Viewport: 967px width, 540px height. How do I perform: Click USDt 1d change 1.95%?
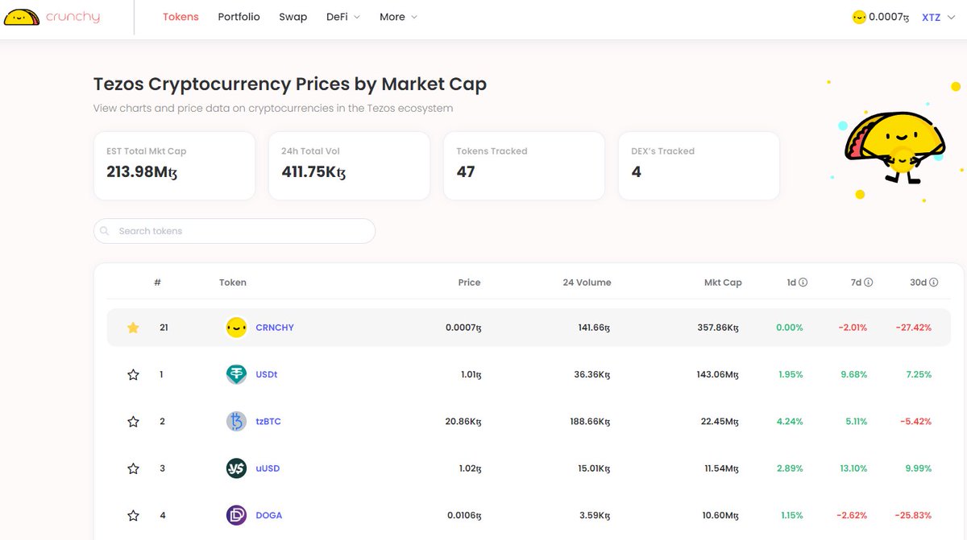[791, 375]
